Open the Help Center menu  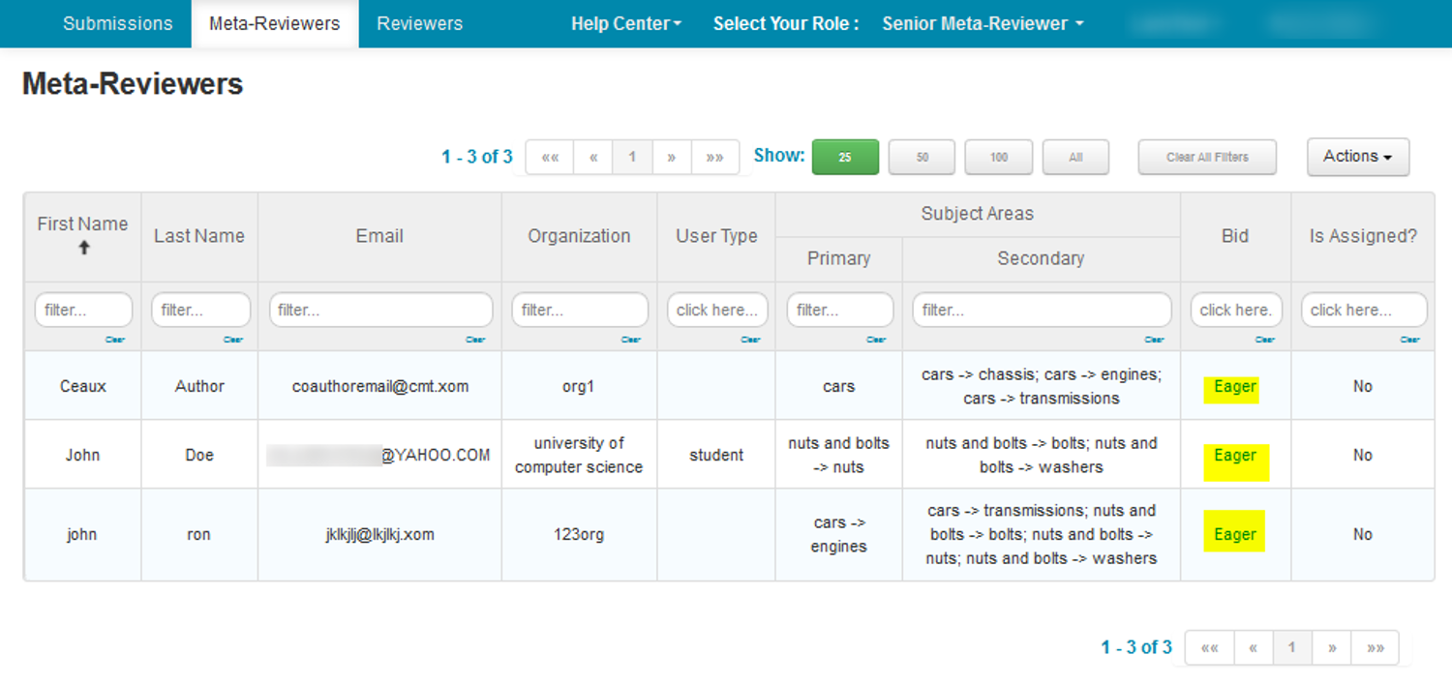click(x=626, y=23)
